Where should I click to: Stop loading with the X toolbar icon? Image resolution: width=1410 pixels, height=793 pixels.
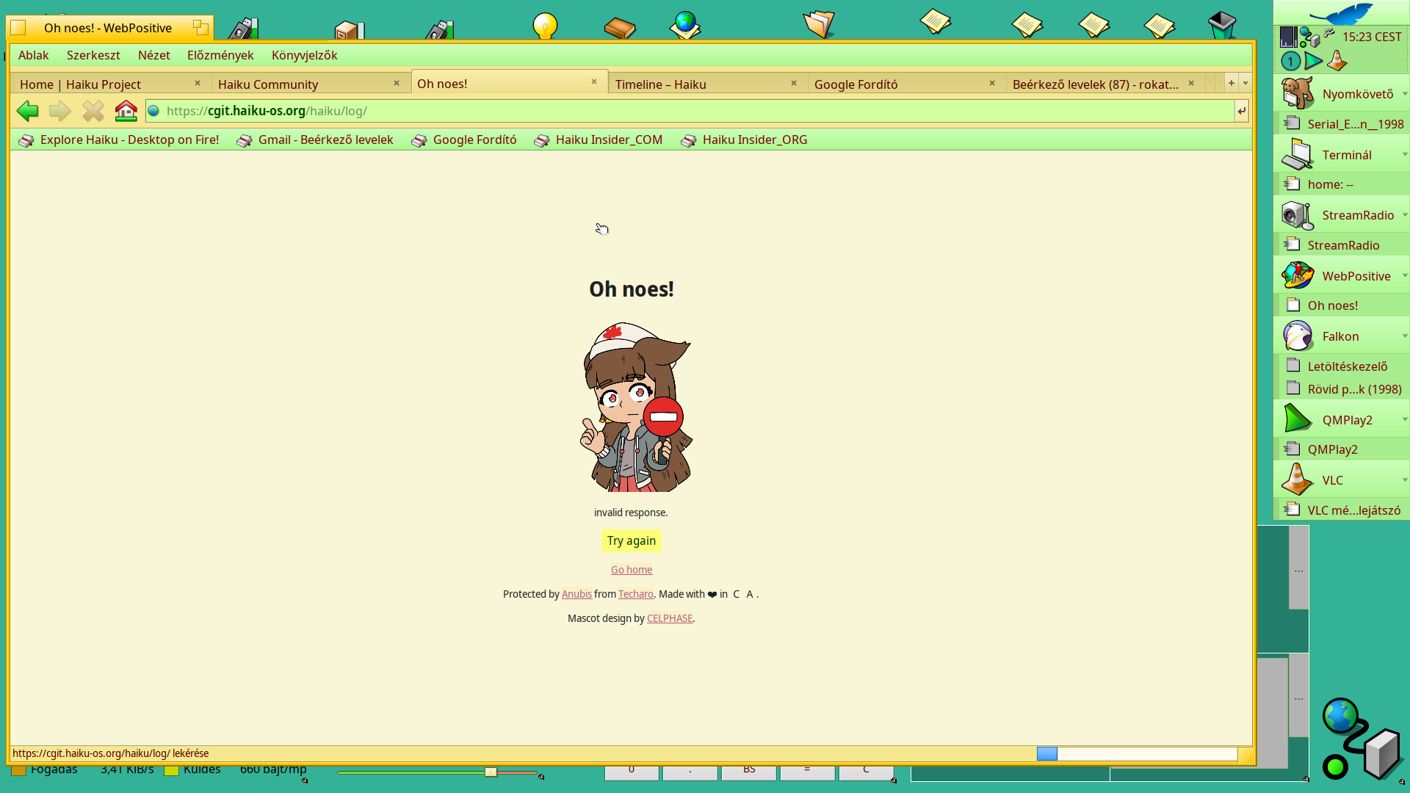point(93,111)
